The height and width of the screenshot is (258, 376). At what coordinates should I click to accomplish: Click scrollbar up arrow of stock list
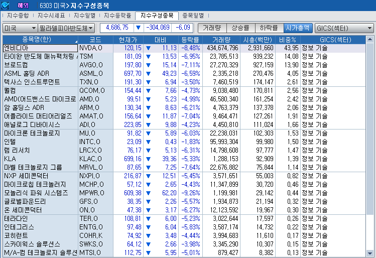(370, 39)
